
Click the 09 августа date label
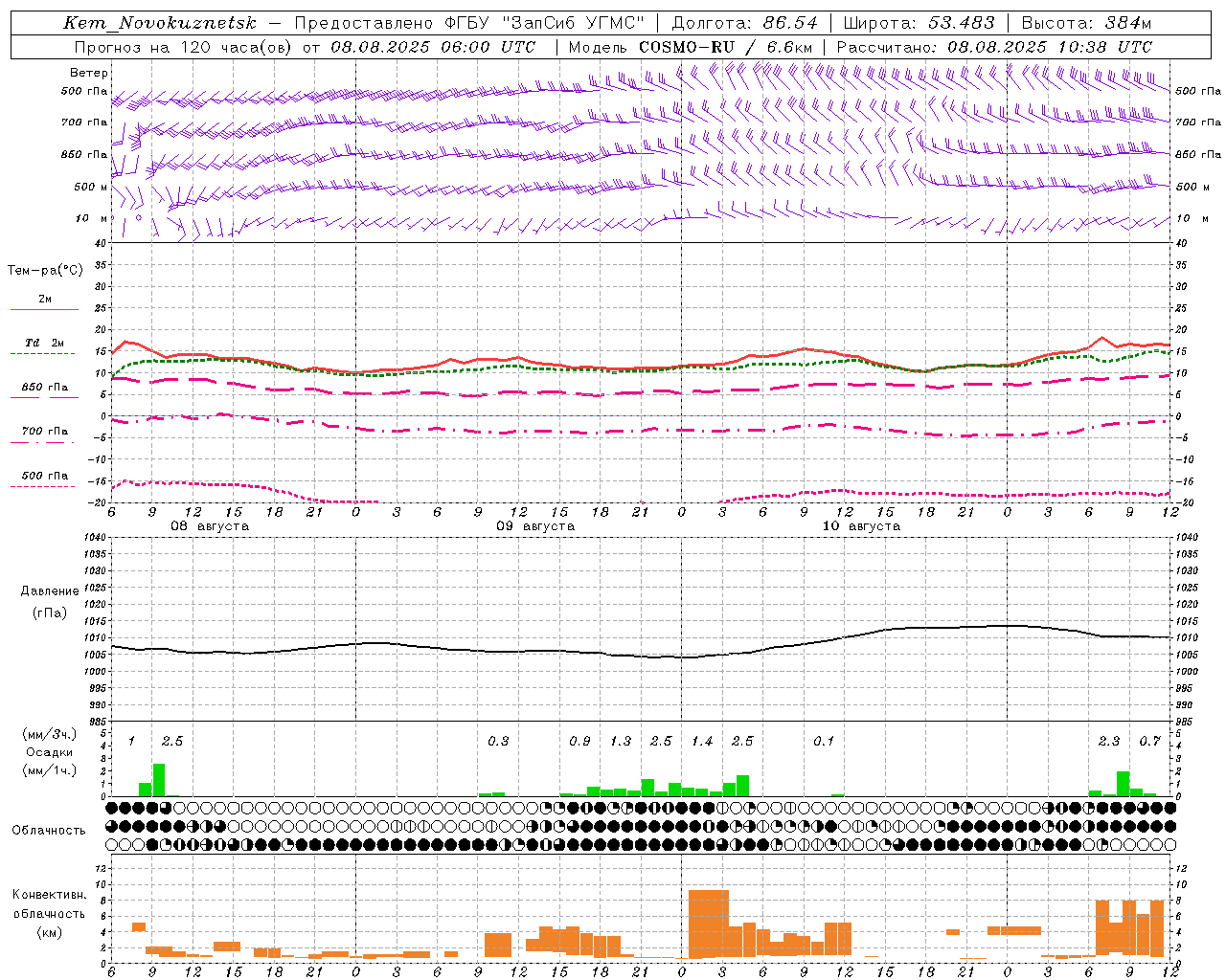(535, 526)
